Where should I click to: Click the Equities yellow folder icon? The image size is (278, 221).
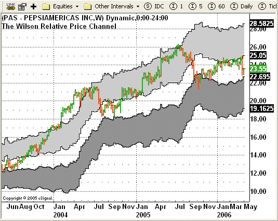(x=46, y=7)
